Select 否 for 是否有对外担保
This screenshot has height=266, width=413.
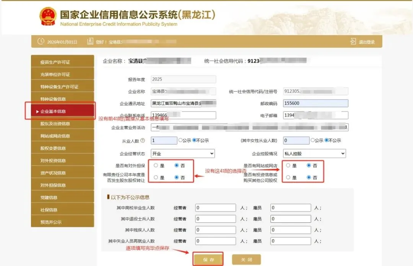[x=176, y=165]
